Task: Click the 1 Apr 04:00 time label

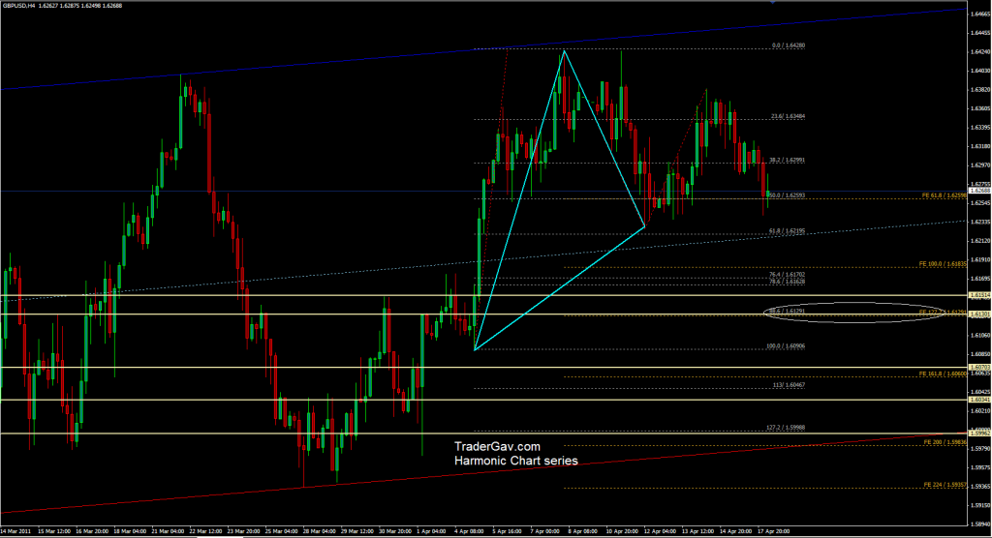Action: [431, 531]
